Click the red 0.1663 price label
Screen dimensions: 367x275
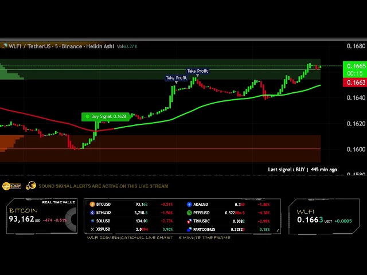click(x=356, y=82)
